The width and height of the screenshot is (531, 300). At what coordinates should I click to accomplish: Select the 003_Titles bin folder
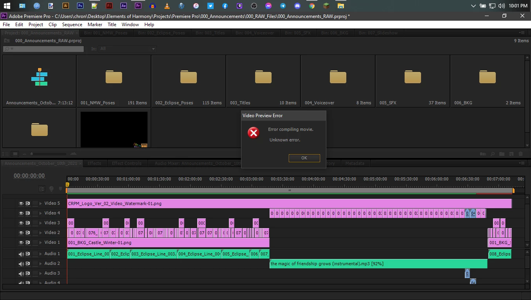[263, 77]
